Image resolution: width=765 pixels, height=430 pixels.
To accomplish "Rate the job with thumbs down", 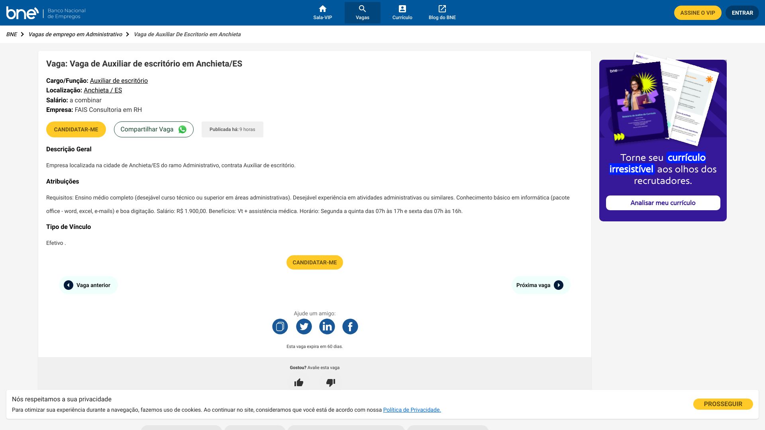I will [x=331, y=383].
